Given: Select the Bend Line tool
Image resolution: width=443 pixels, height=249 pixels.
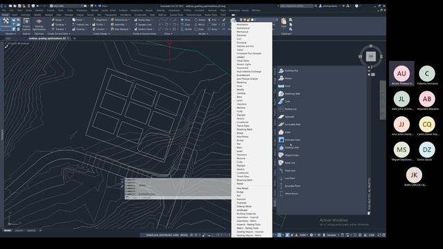Looking at the screenshot, I should click(287, 163).
